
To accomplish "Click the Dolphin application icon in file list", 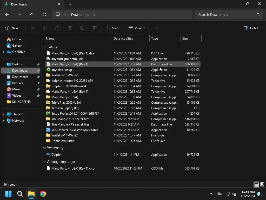I will [48, 155].
